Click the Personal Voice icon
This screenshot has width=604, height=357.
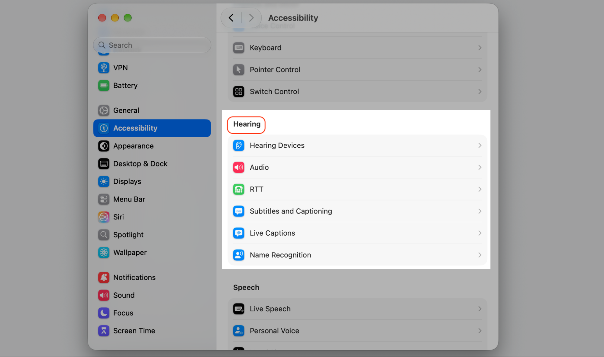coord(239,331)
